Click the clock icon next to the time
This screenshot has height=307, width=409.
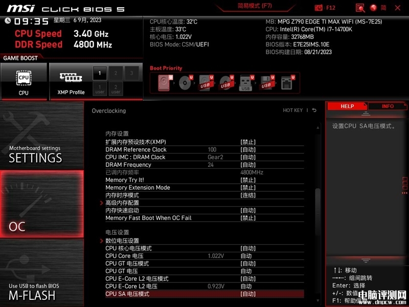(x=8, y=20)
